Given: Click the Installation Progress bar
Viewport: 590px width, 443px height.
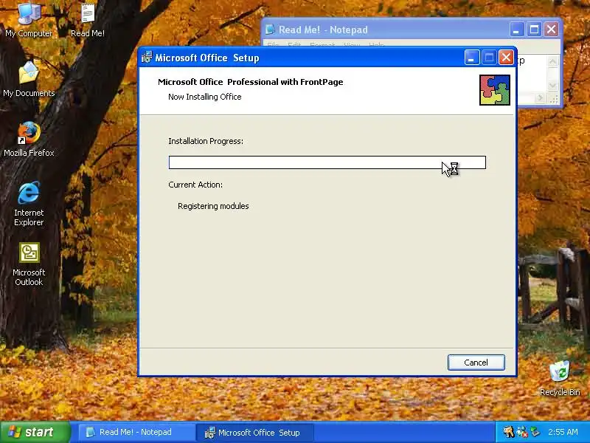Looking at the screenshot, I should pos(327,162).
